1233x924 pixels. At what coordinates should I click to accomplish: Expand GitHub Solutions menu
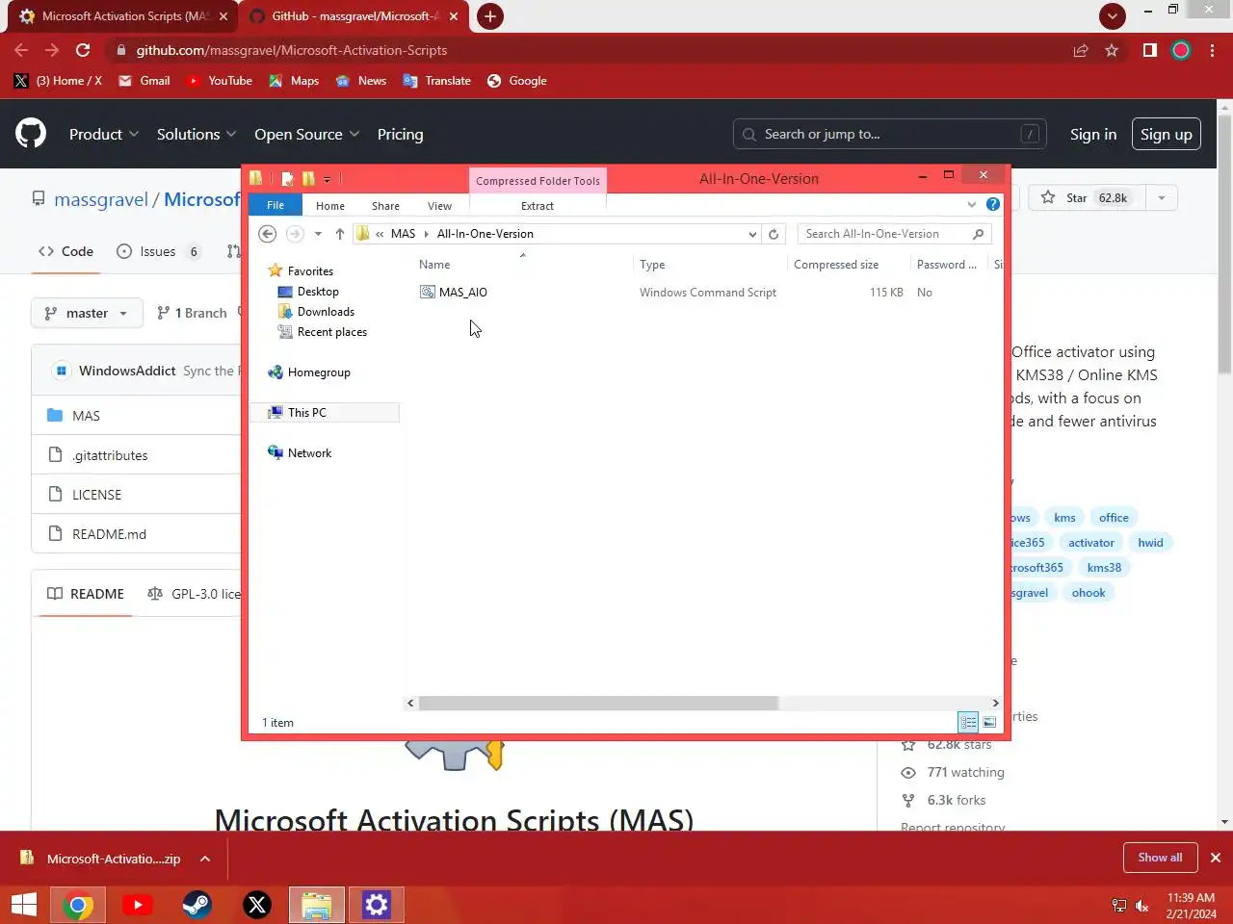click(x=197, y=135)
